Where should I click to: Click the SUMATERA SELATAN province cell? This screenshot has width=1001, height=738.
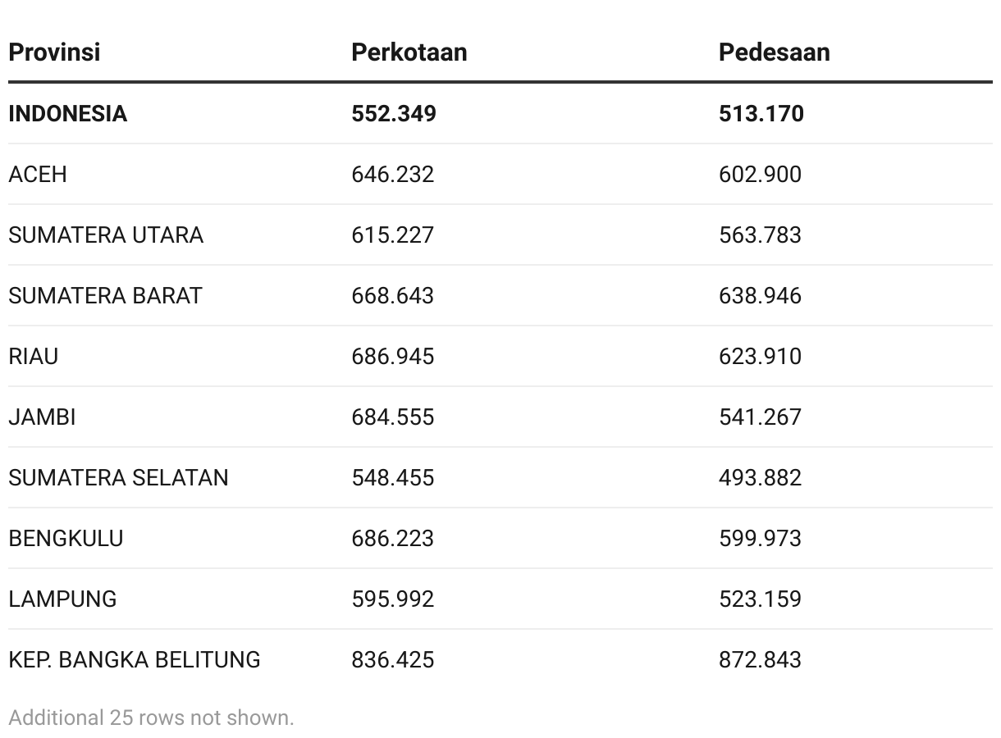pyautogui.click(x=119, y=477)
